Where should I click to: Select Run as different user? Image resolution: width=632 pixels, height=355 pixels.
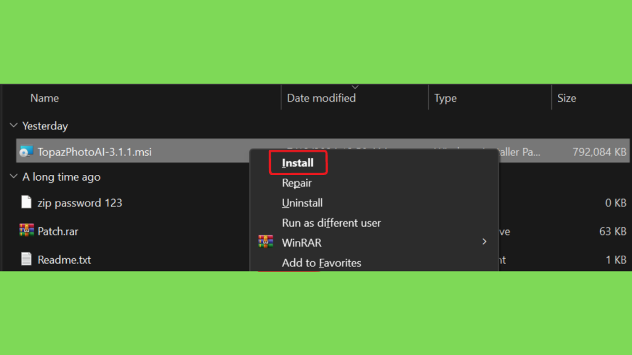(331, 222)
